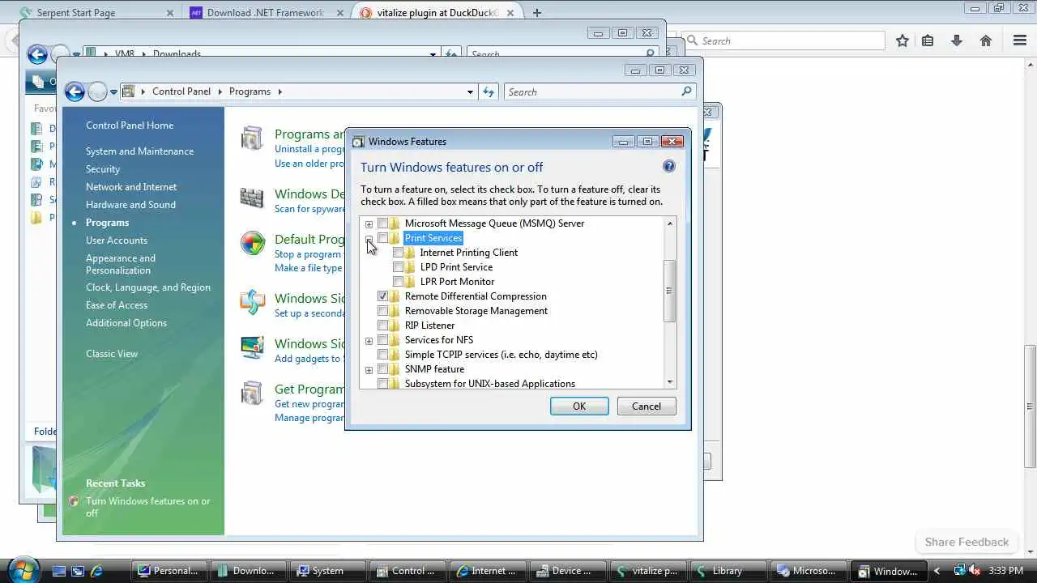Click the Programs and Features icon
This screenshot has height=583, width=1037.
[252, 138]
